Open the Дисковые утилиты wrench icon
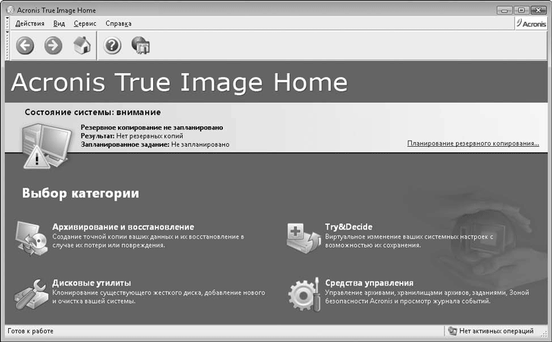552x342 pixels. coord(31,294)
